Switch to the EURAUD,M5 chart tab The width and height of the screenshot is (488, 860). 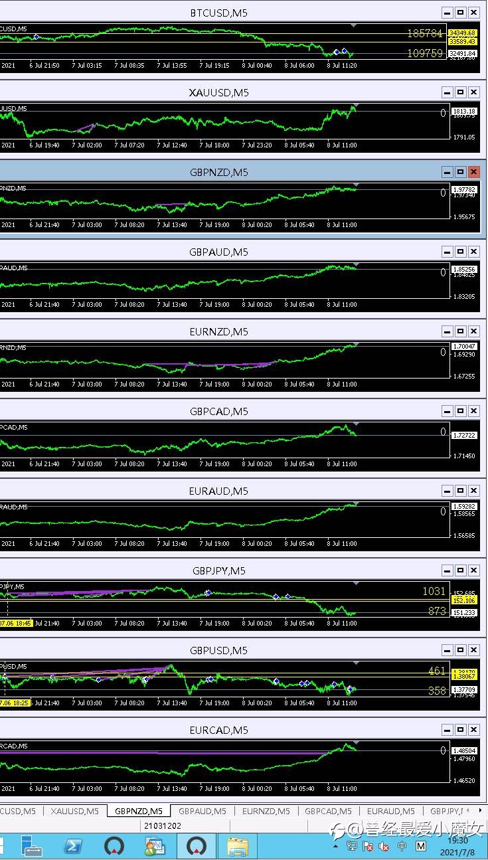pos(390,811)
